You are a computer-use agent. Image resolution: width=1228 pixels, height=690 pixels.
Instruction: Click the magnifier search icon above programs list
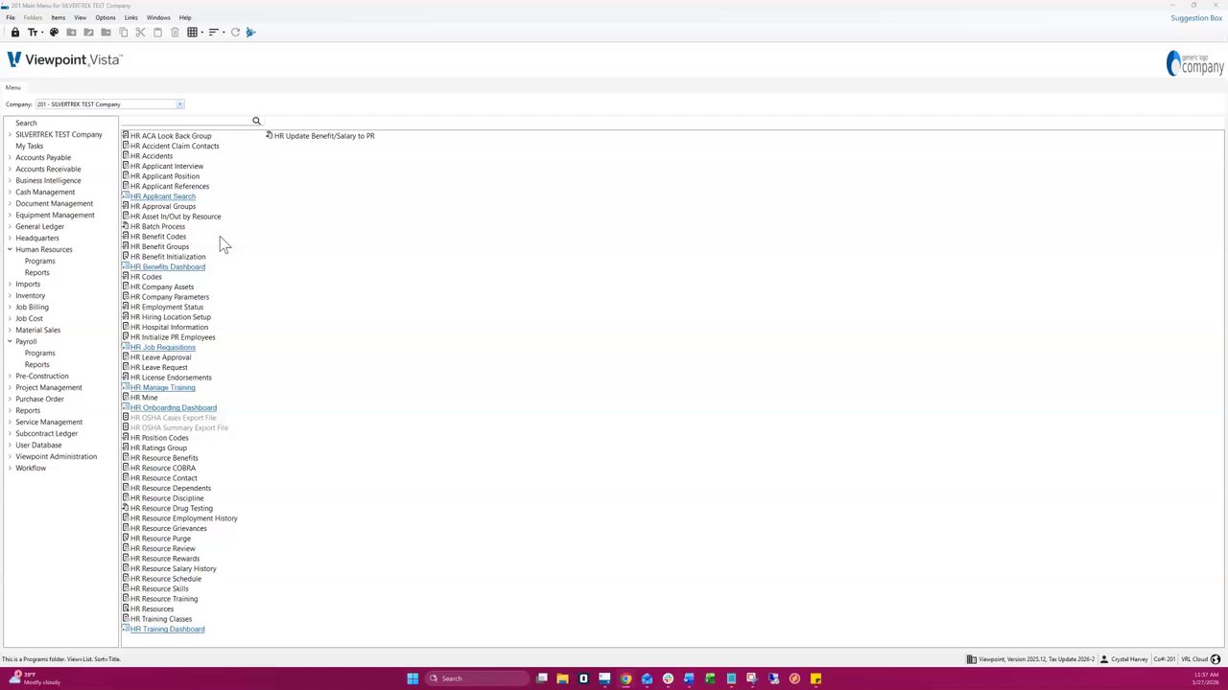(x=256, y=121)
